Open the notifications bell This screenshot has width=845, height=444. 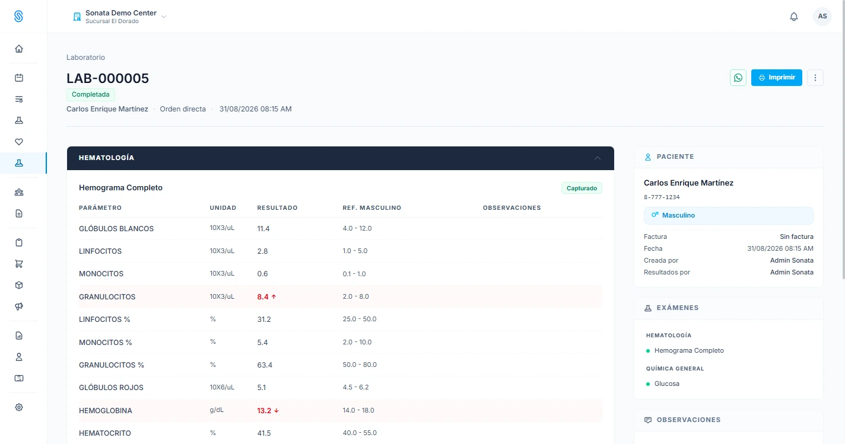(x=794, y=17)
